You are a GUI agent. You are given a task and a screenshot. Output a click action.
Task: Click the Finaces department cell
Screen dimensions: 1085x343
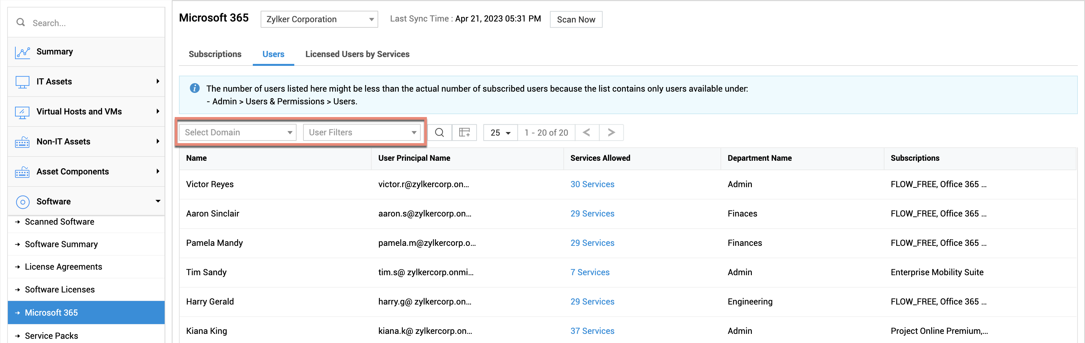tap(742, 214)
